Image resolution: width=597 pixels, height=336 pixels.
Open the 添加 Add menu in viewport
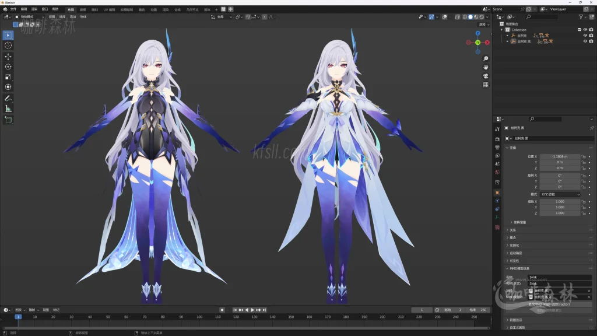tap(73, 17)
